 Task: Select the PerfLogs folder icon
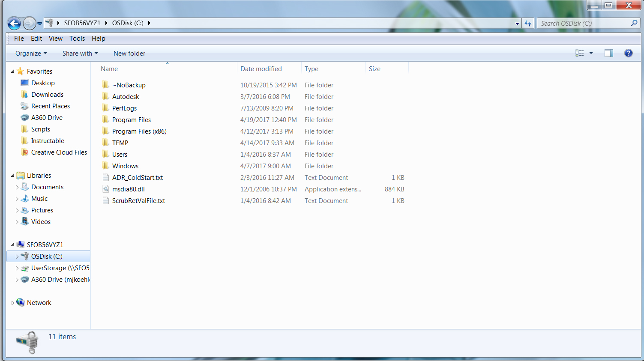[105, 108]
